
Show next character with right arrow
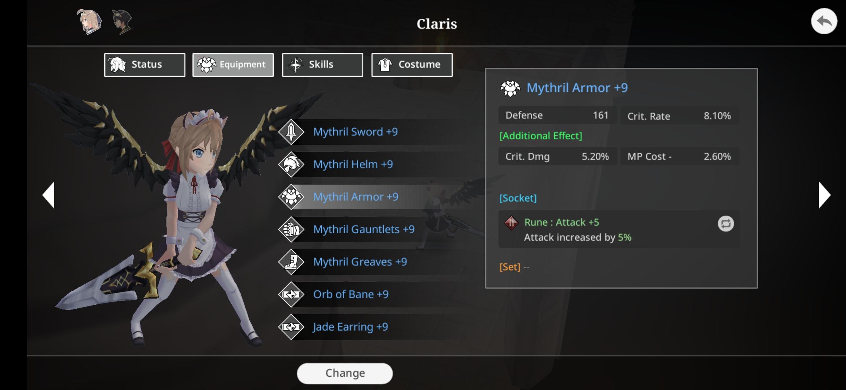(x=825, y=195)
